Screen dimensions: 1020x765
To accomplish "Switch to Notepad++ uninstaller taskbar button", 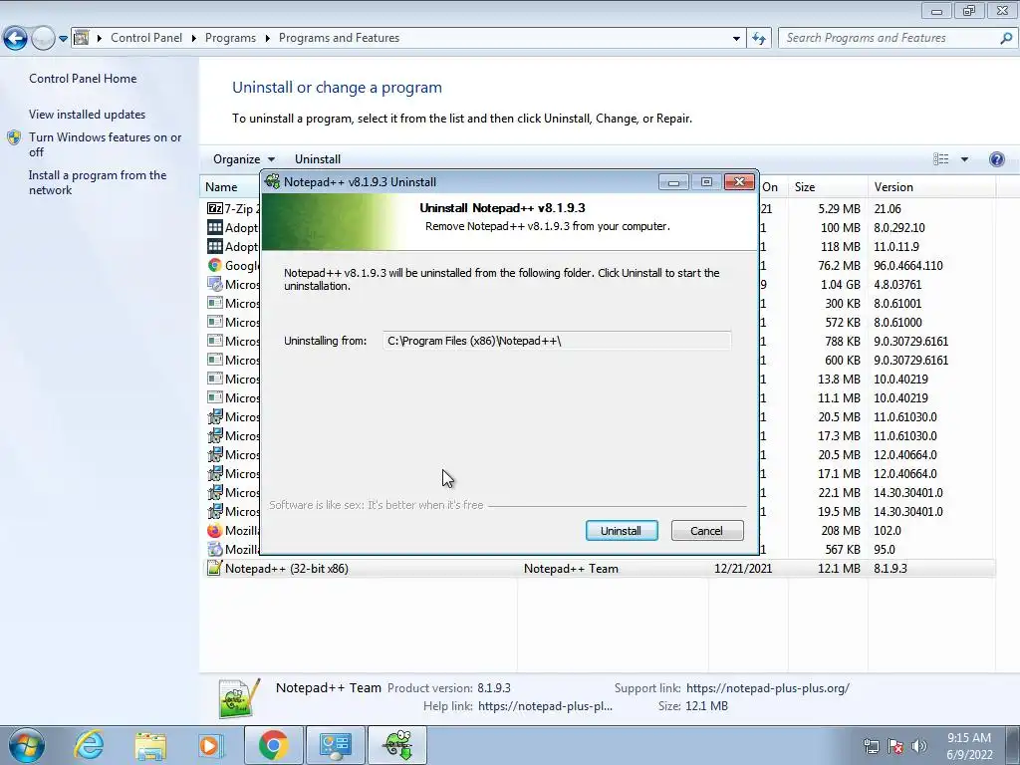I will [397, 745].
